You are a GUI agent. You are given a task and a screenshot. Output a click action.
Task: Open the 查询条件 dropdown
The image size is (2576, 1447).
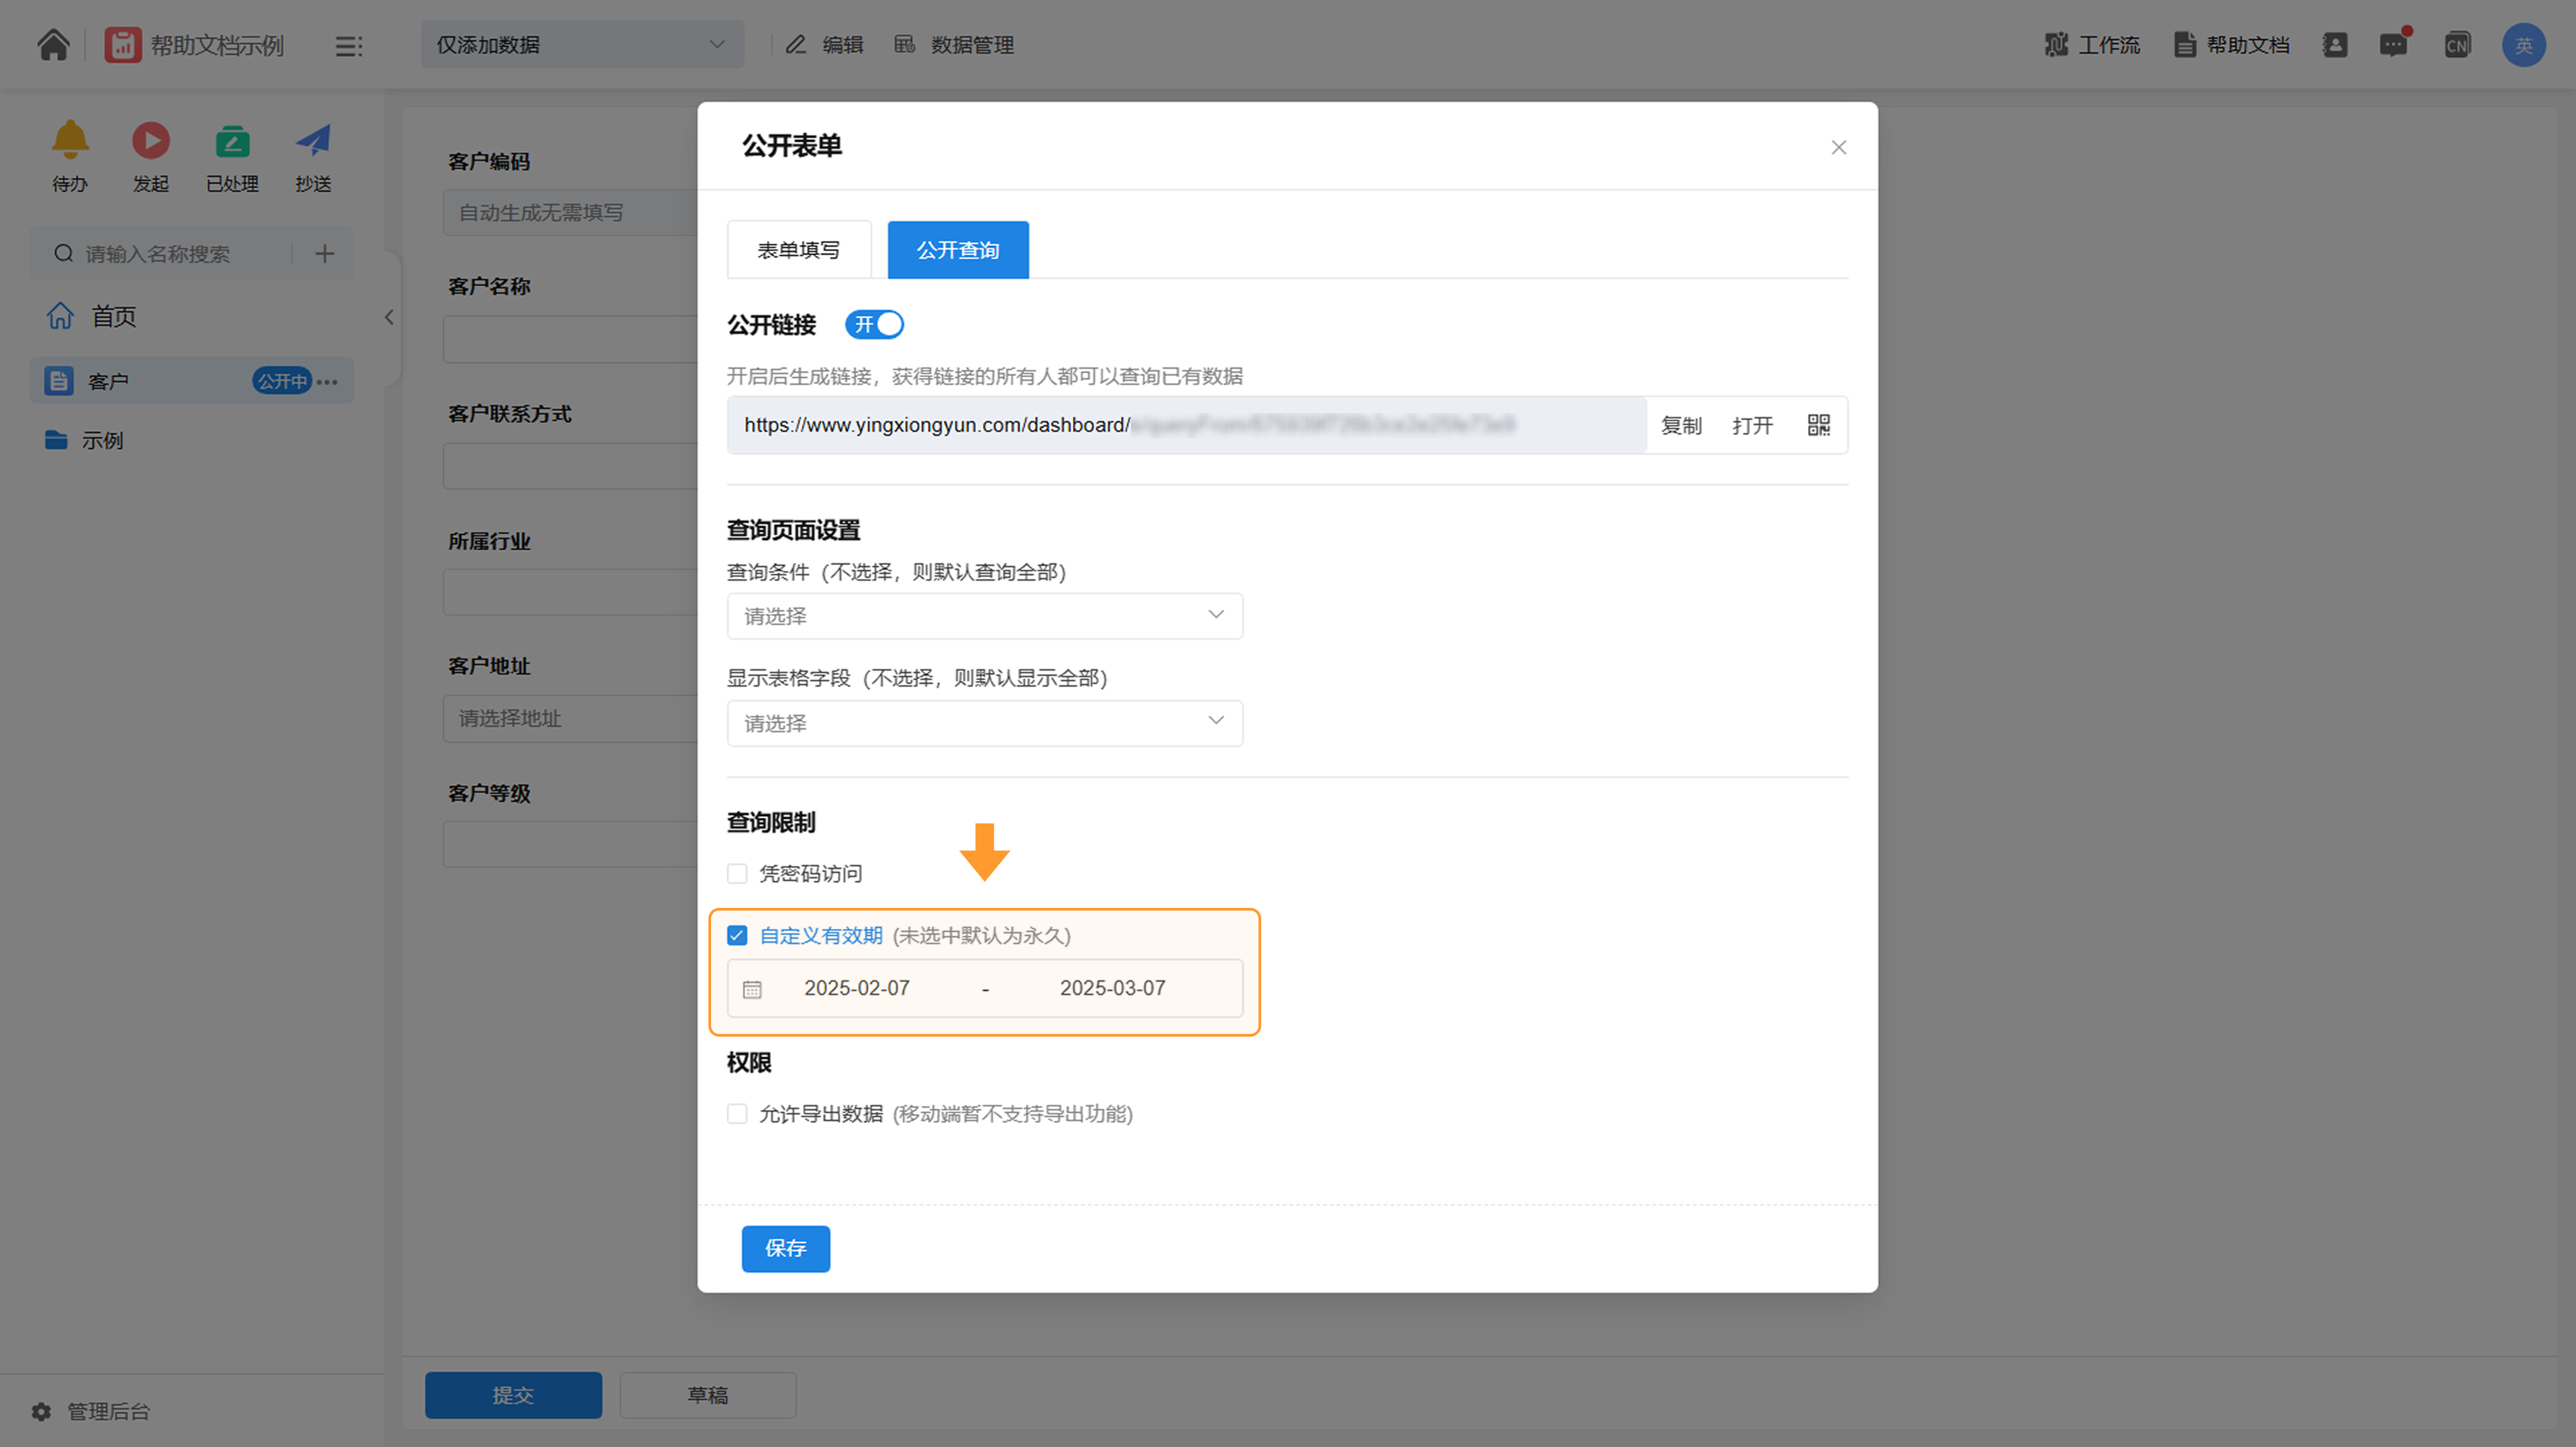(x=985, y=617)
